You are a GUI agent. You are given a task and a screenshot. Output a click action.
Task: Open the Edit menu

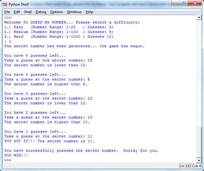pos(17,12)
